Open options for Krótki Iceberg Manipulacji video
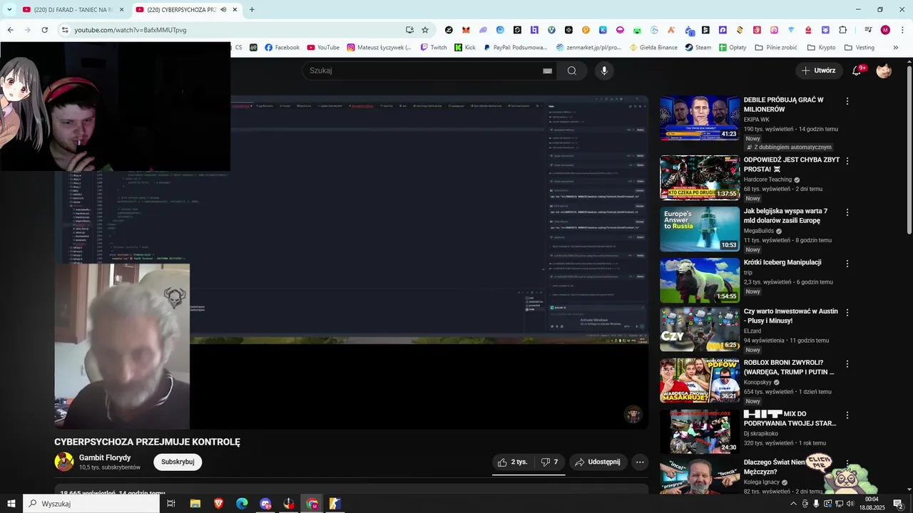The width and height of the screenshot is (913, 513). point(847,264)
